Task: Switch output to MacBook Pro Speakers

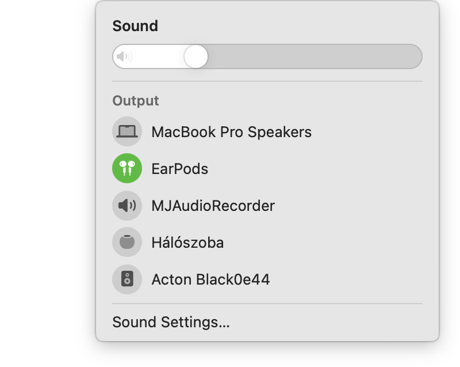Action: click(231, 132)
